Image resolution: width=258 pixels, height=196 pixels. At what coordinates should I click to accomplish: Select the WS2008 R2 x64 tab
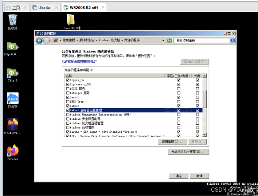84,8
